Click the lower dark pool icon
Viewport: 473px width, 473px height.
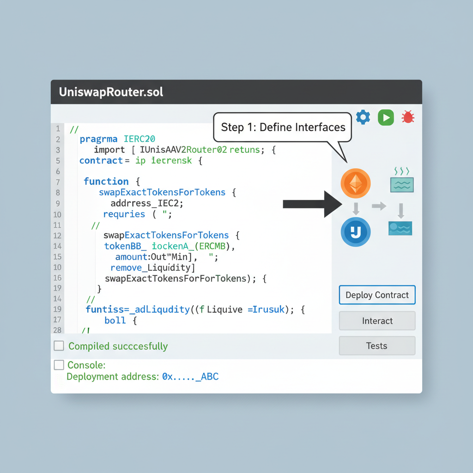pyautogui.click(x=400, y=228)
